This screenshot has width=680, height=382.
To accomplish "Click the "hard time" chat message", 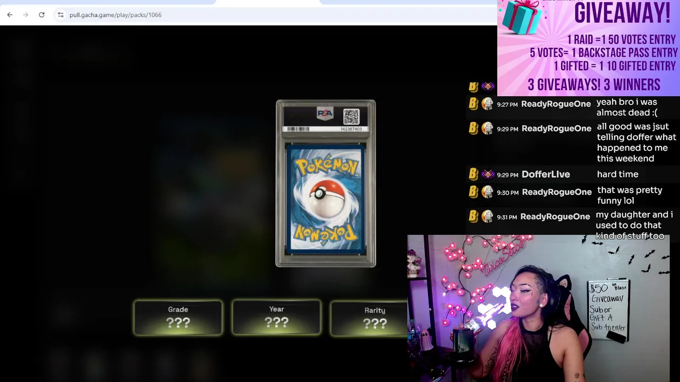I will click(617, 174).
